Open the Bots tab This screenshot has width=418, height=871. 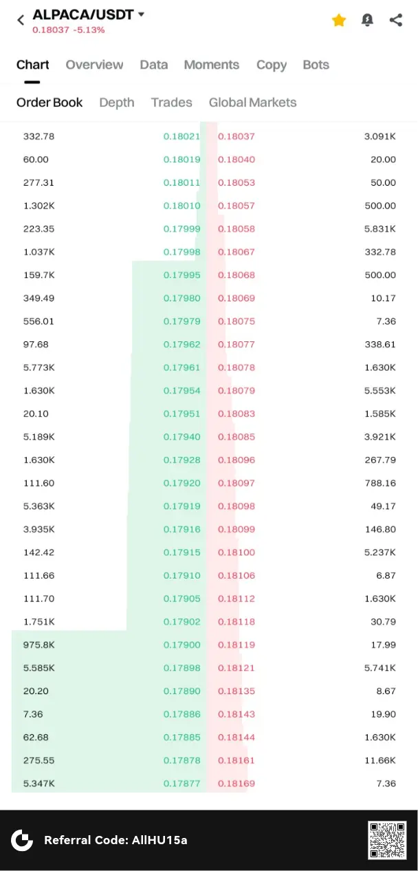point(316,65)
